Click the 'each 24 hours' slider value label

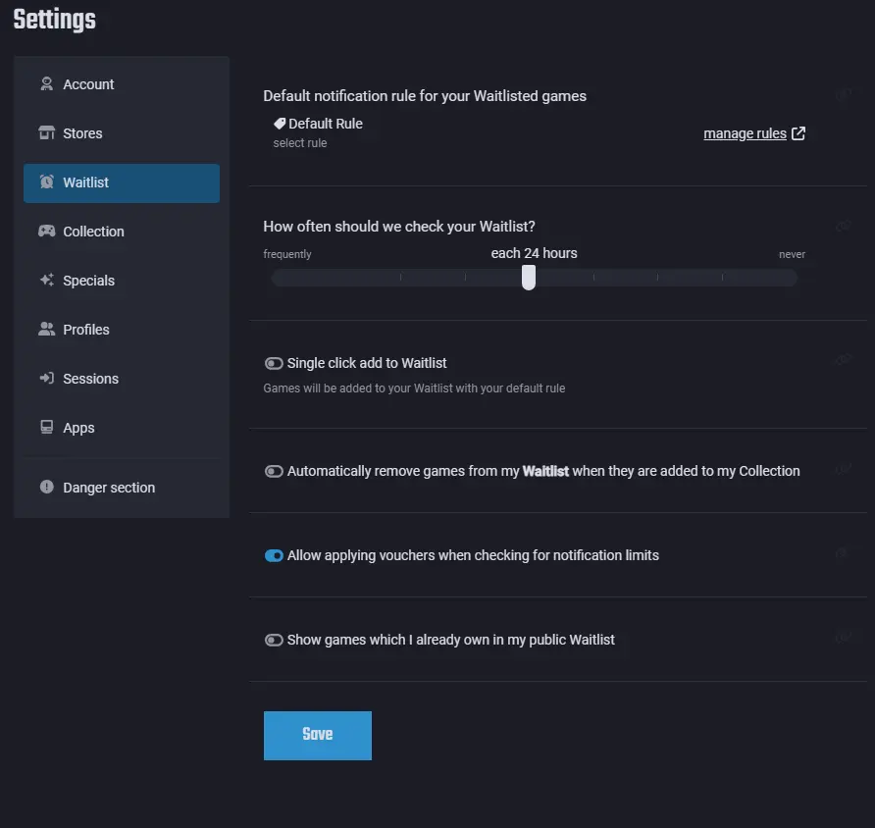pyautogui.click(x=534, y=253)
